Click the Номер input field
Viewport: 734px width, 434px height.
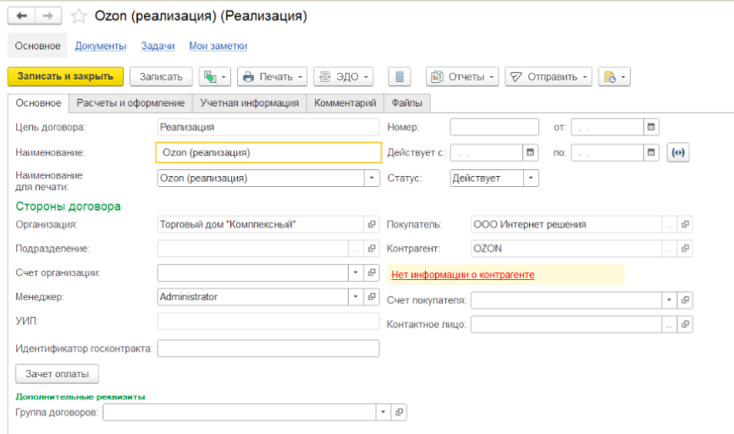click(x=494, y=127)
